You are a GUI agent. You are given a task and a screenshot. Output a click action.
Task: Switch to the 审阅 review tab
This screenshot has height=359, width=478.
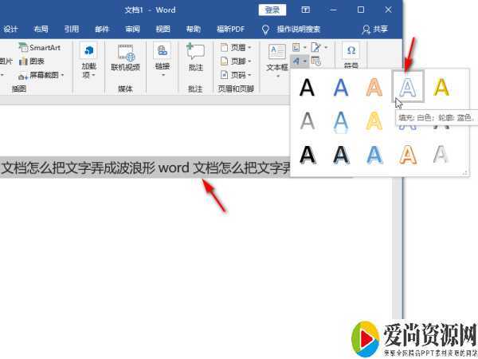tap(132, 29)
